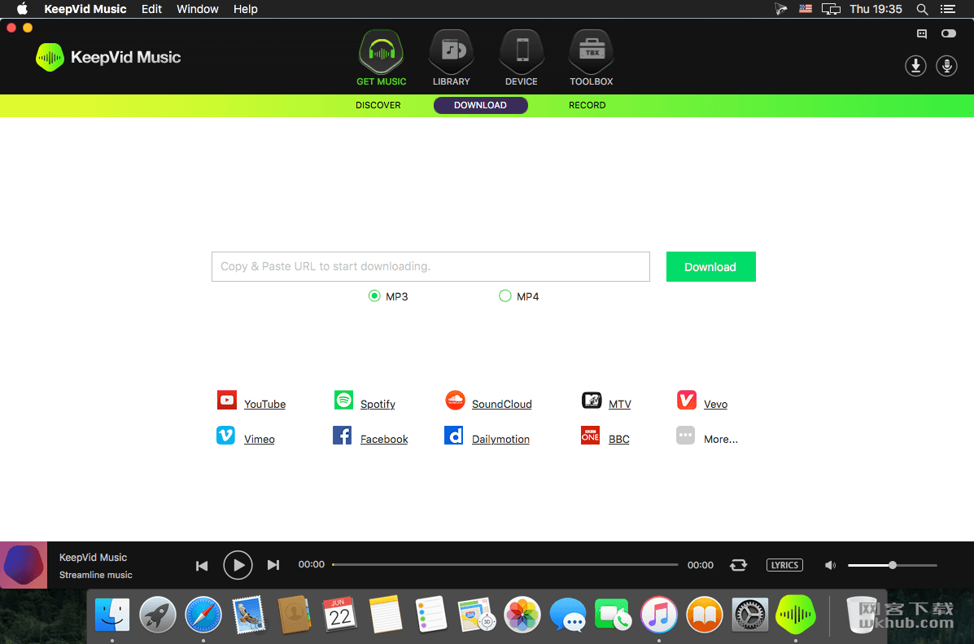Click the KeepVid Music logo
974x644 pixels.
coord(108,57)
